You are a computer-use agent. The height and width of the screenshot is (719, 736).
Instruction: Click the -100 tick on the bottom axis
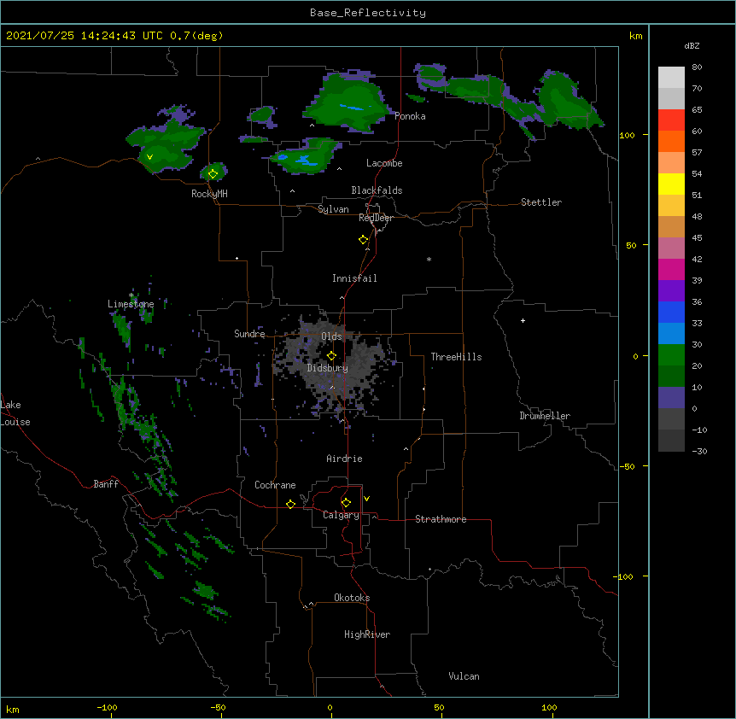[x=108, y=708]
